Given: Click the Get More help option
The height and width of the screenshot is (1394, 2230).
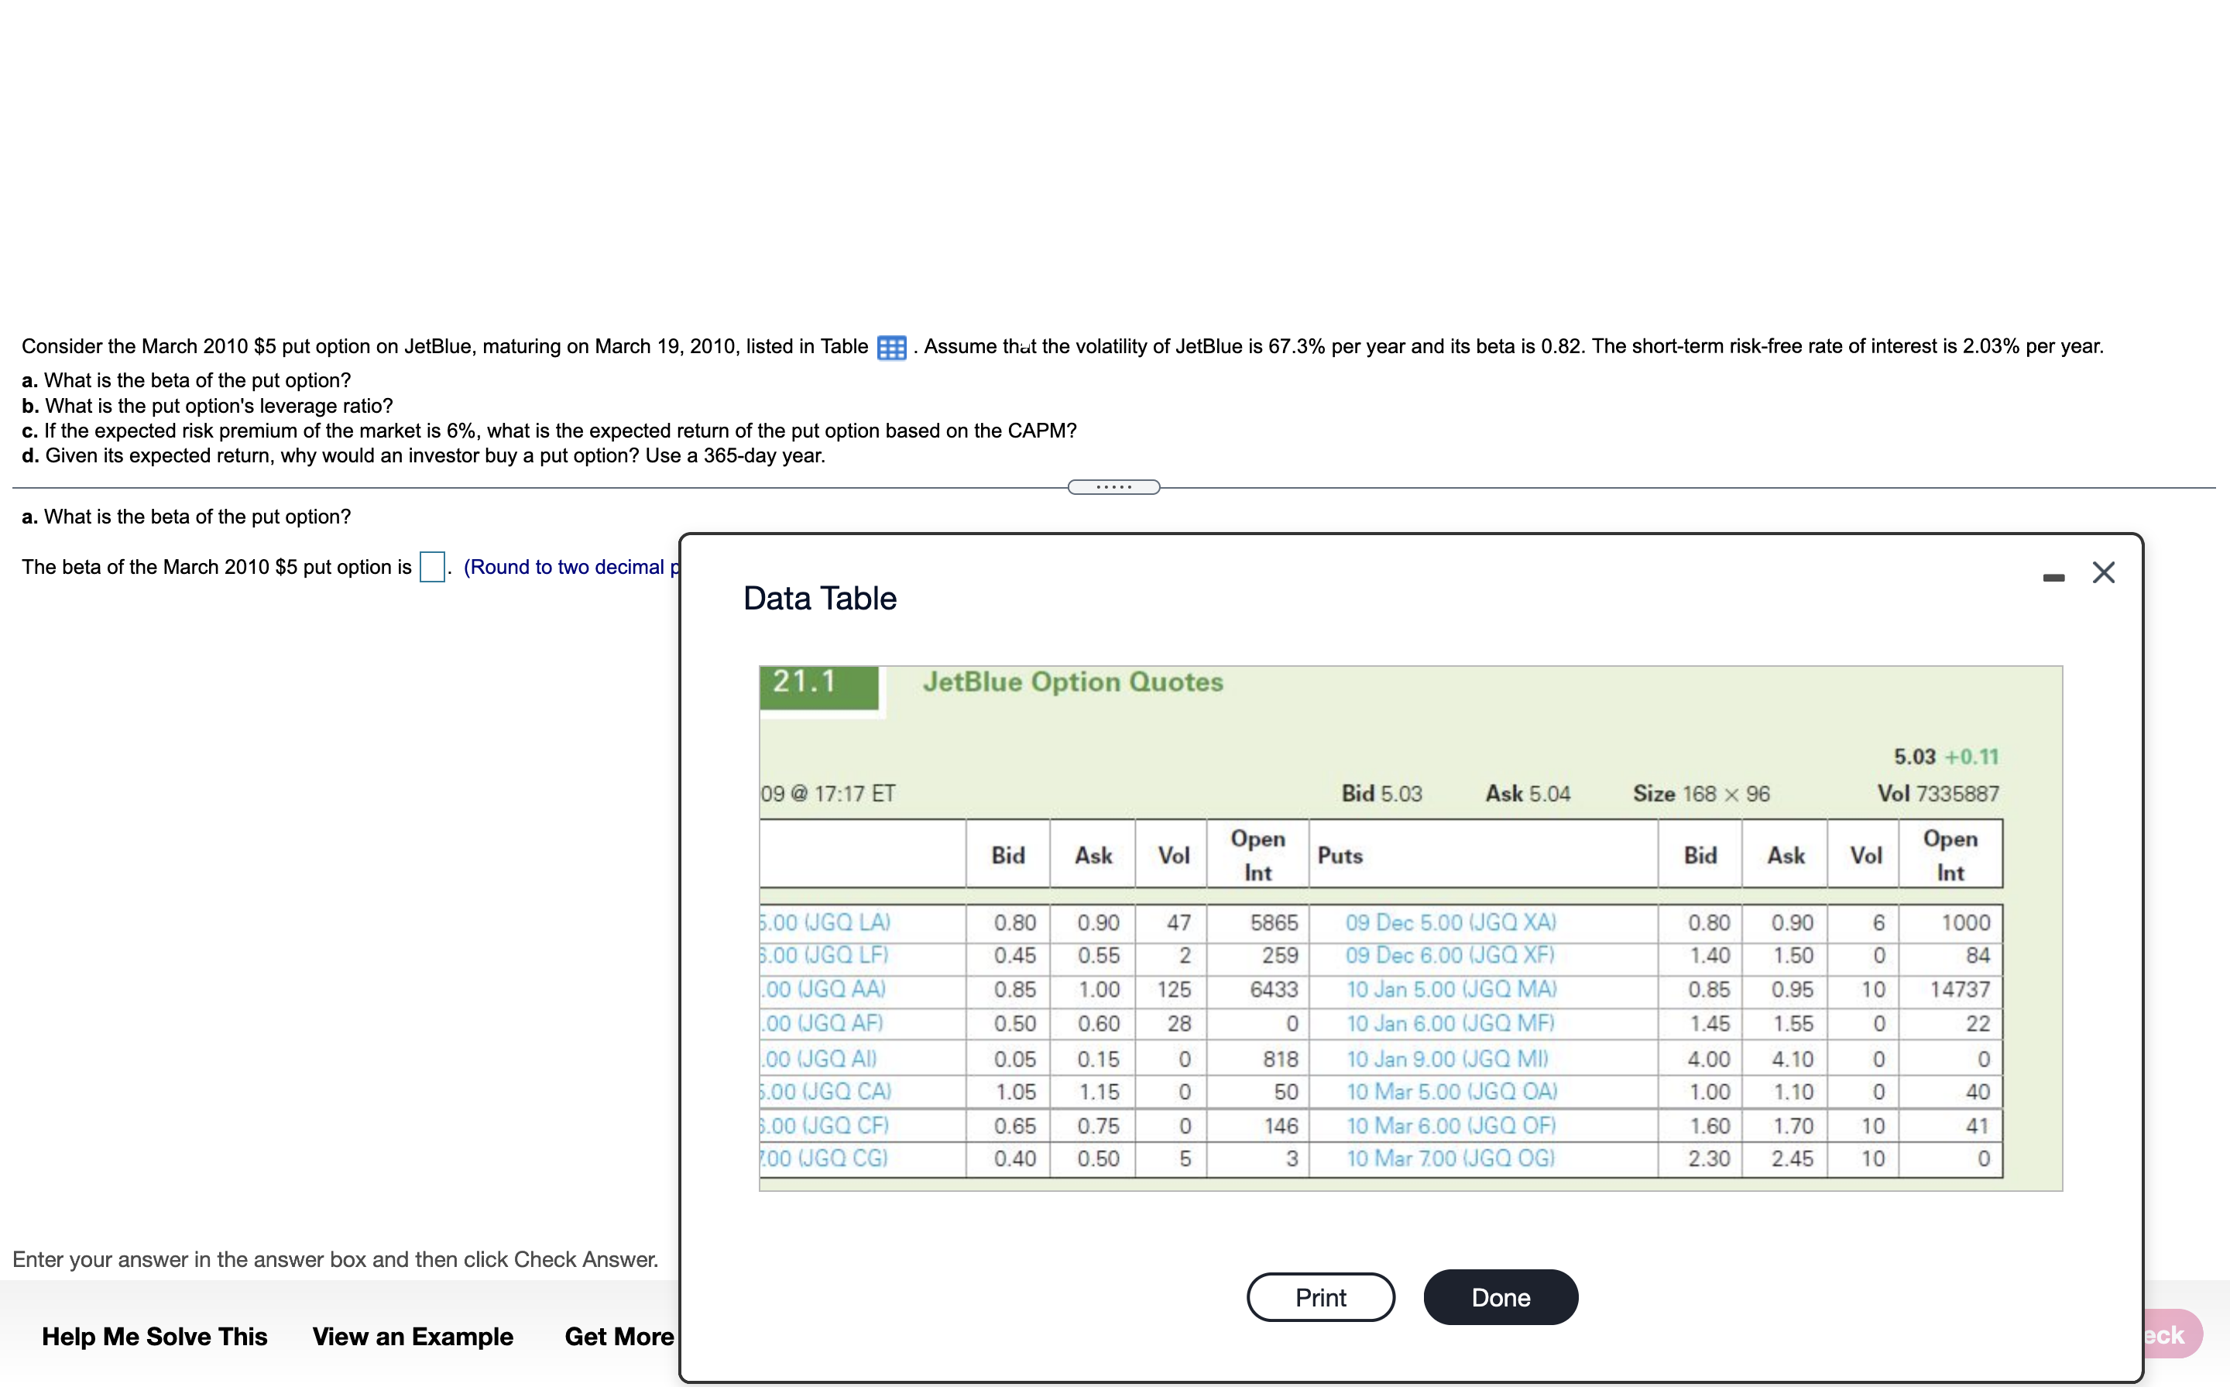Looking at the screenshot, I should [619, 1336].
